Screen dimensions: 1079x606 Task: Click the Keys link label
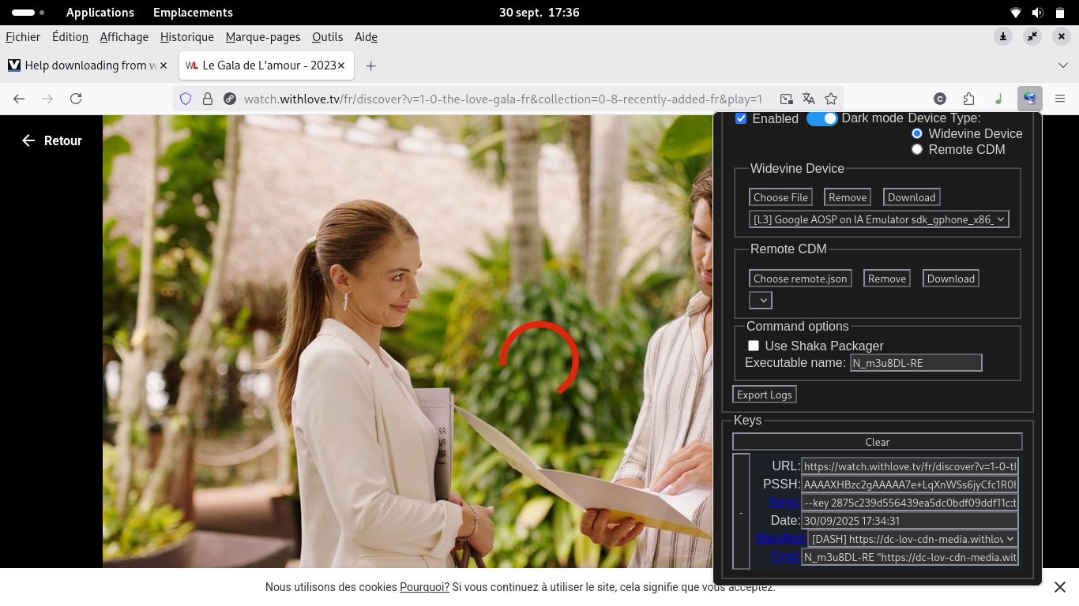click(784, 502)
